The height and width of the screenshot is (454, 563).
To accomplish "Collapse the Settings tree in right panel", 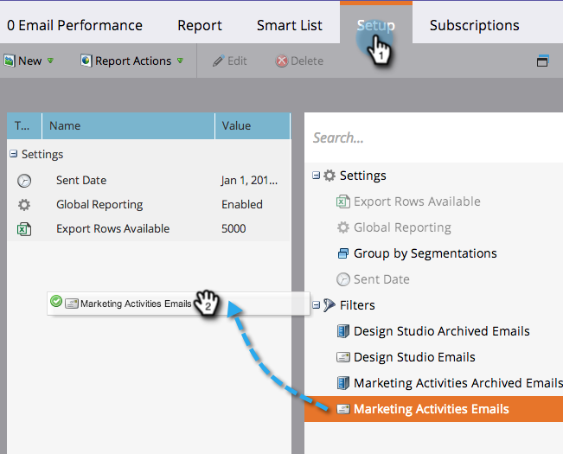I will (x=316, y=176).
